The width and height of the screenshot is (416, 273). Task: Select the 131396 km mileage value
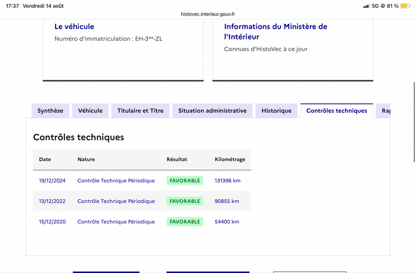pos(228,180)
